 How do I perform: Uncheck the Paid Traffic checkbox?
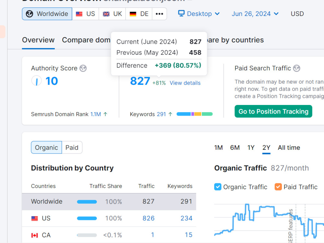click(278, 187)
